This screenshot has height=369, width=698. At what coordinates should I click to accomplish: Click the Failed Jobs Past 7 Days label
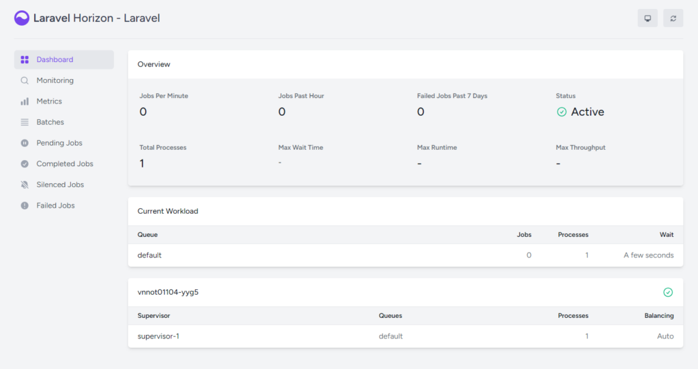452,96
